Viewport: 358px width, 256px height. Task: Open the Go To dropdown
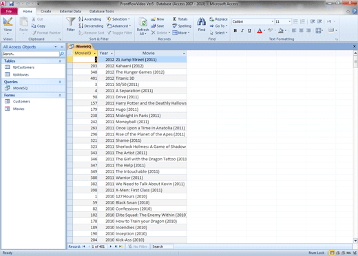218,26
